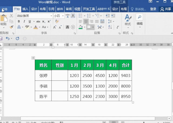This screenshot has height=123, width=173.
Task: Toggle superscript formatting
Action: point(49,21)
